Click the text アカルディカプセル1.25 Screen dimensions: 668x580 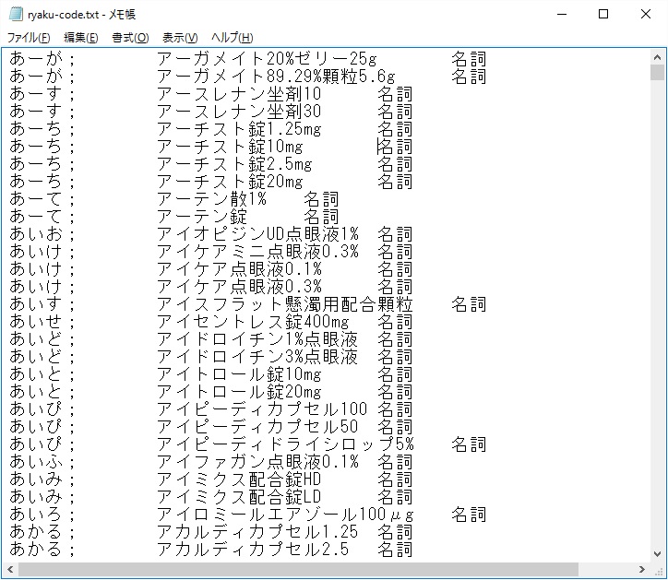coord(257,532)
